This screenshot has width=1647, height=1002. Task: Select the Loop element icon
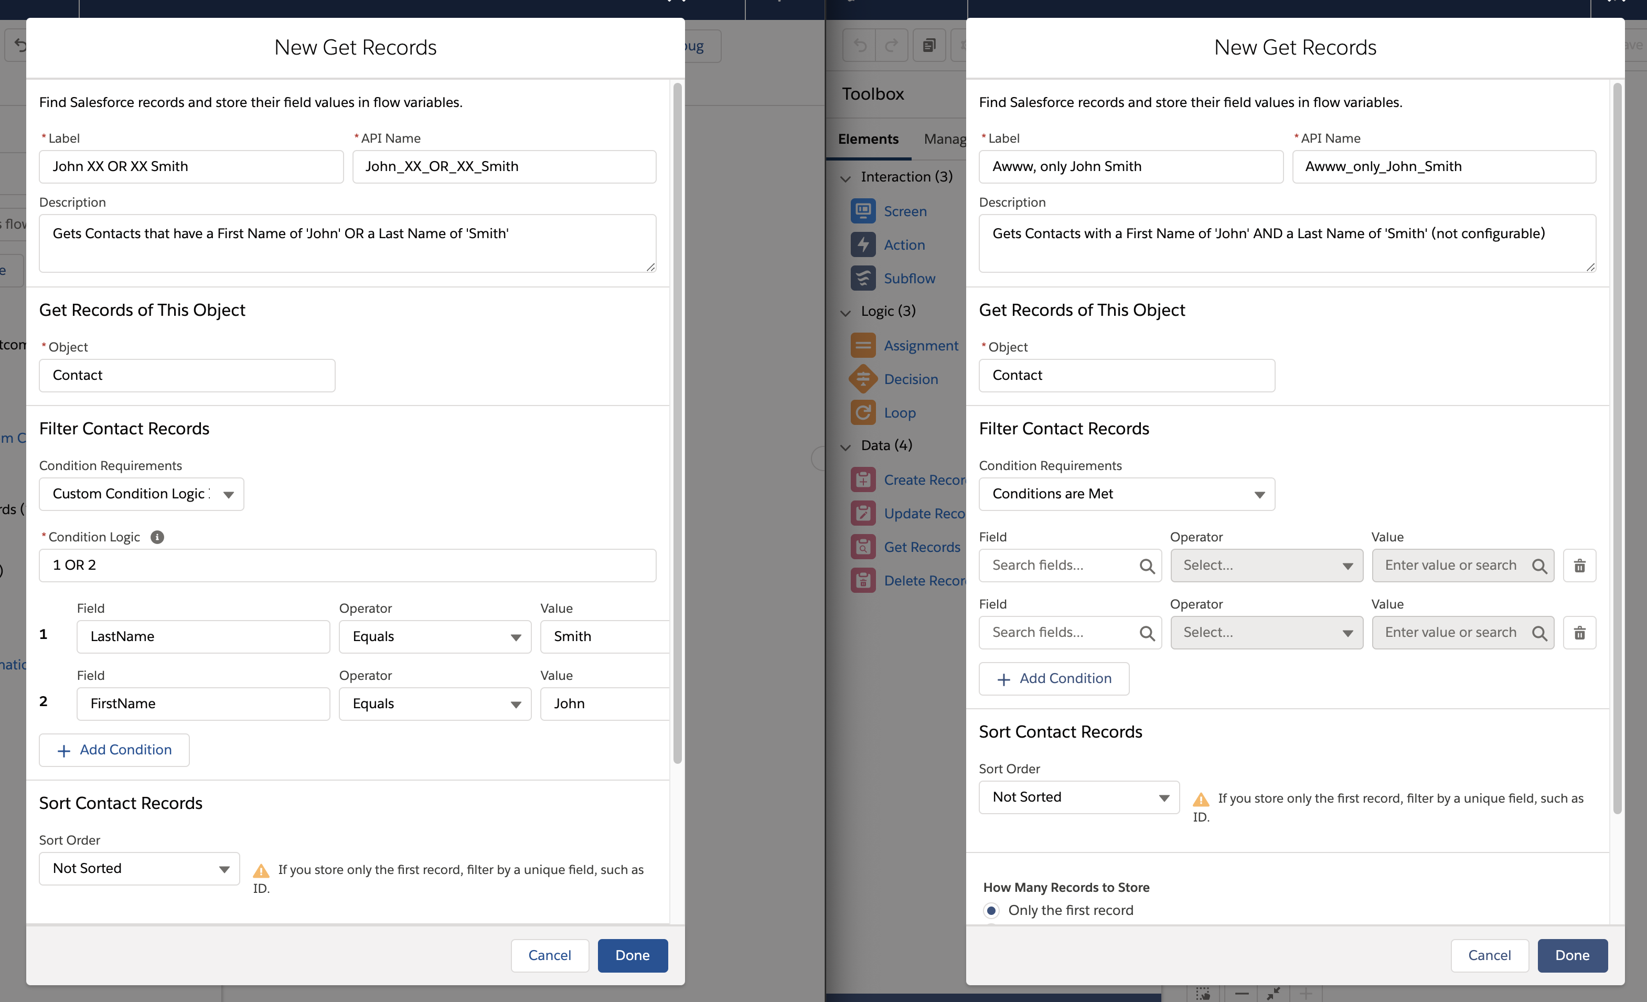(863, 412)
